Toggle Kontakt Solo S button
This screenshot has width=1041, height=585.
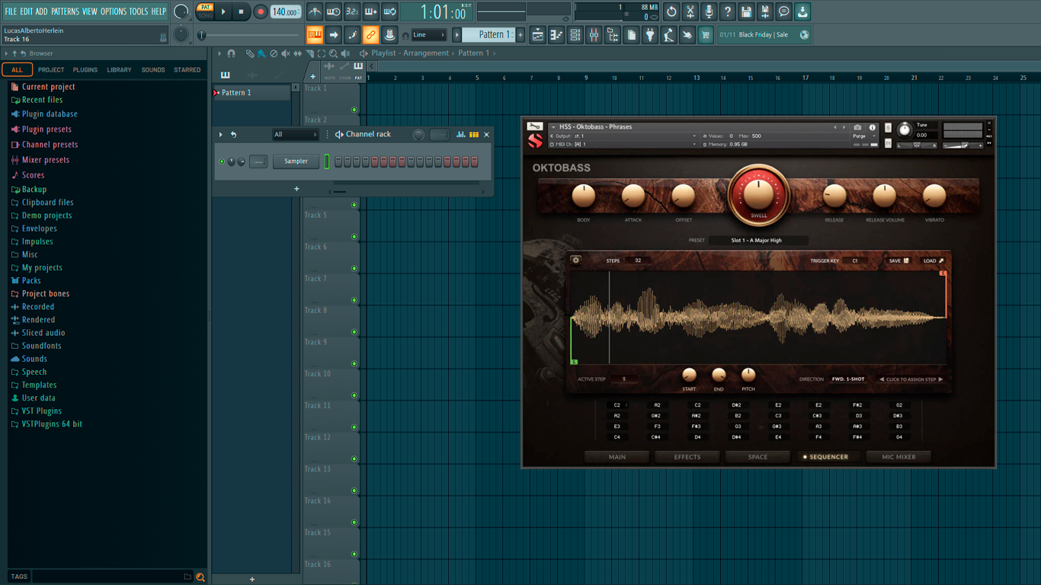click(888, 128)
